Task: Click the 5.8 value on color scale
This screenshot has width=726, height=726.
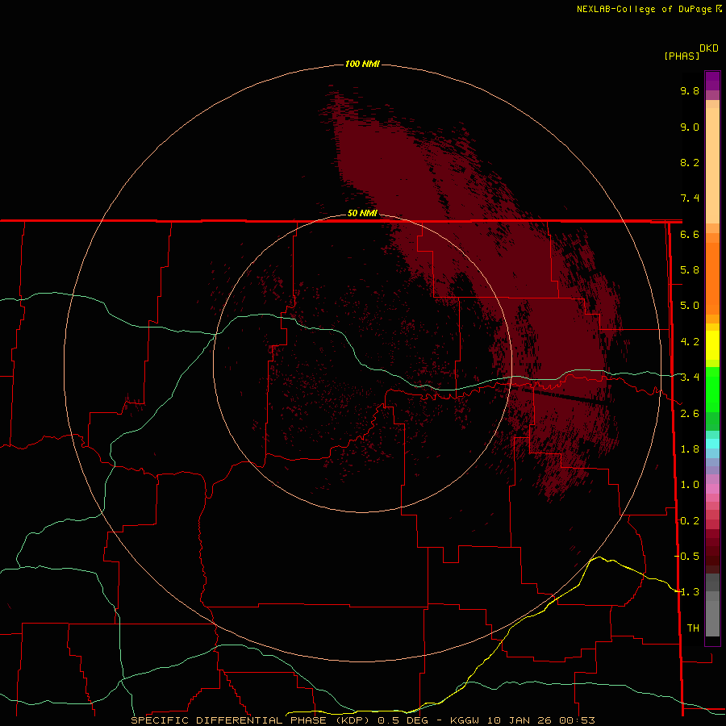Action: [690, 270]
